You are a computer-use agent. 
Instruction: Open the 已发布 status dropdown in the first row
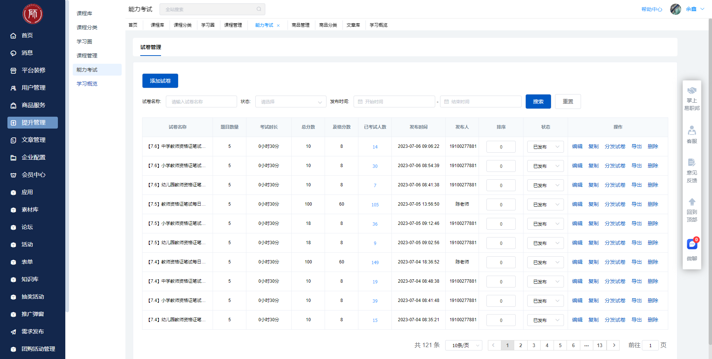tap(545, 147)
